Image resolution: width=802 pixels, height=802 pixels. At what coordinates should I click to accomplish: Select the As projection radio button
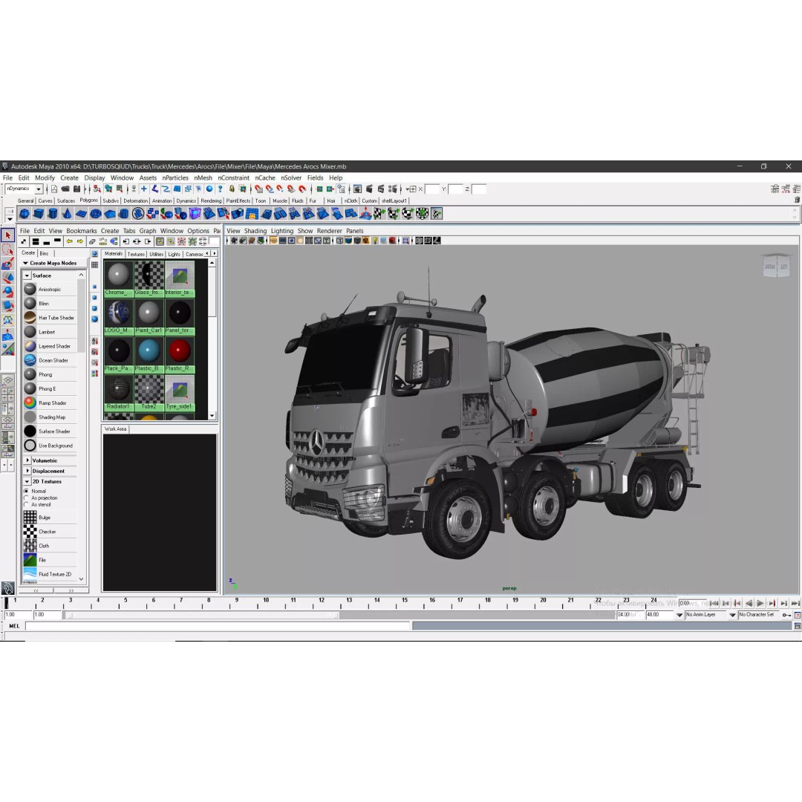pos(26,498)
